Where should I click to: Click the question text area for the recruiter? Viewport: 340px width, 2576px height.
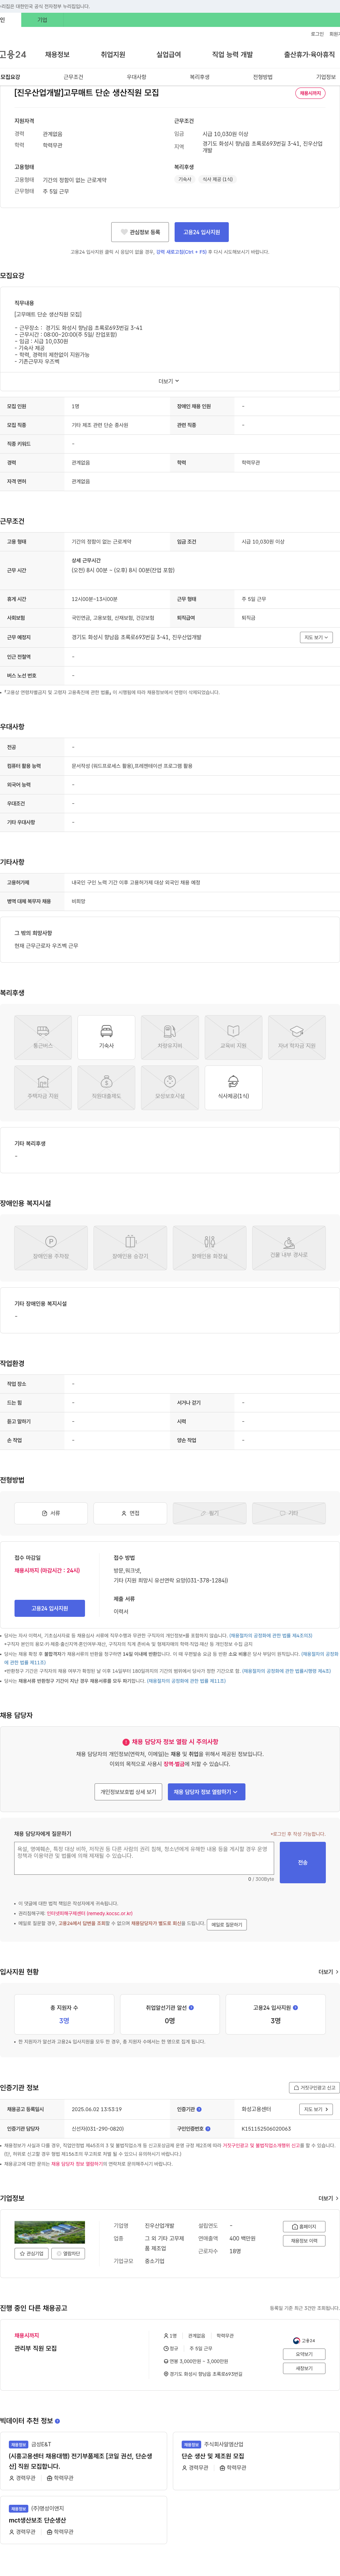click(144, 1859)
